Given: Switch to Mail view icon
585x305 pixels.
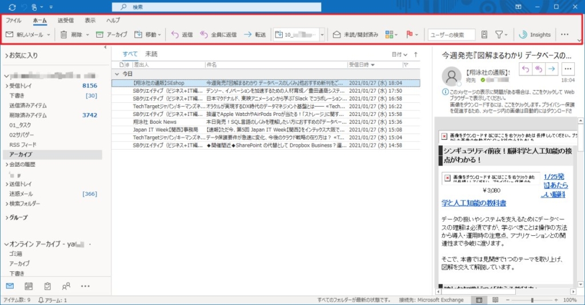Looking at the screenshot, I should [x=10, y=286].
